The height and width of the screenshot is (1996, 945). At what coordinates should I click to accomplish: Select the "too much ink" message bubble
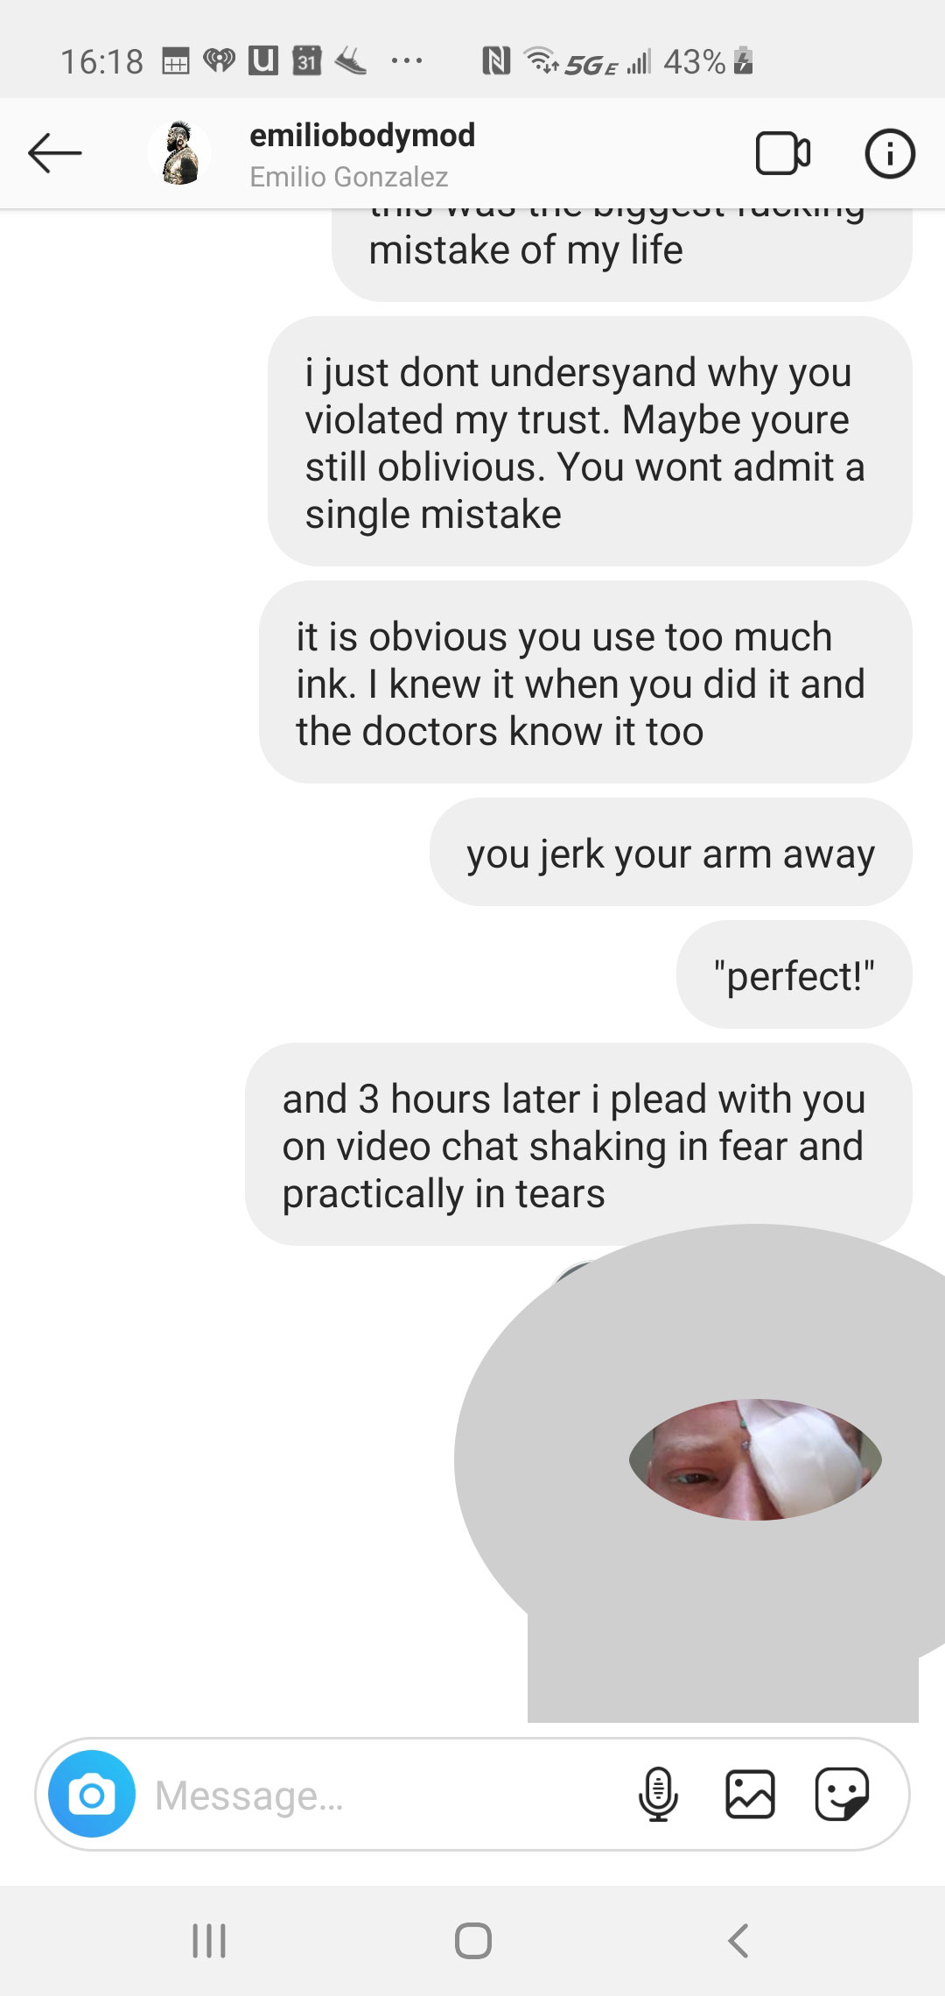coord(585,682)
